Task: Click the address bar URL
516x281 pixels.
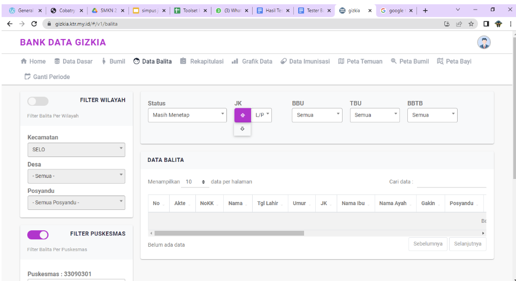Action: (x=86, y=24)
